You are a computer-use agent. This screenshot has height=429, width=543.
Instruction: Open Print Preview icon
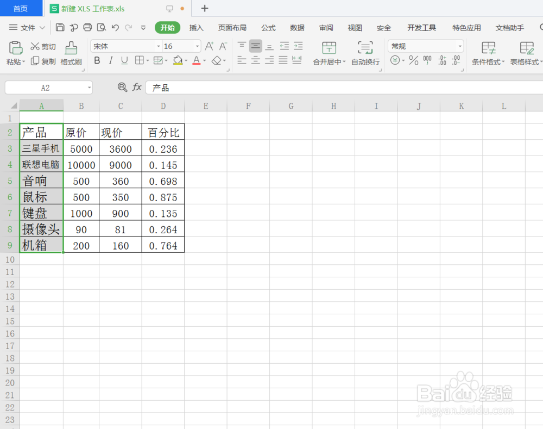pyautogui.click(x=102, y=27)
